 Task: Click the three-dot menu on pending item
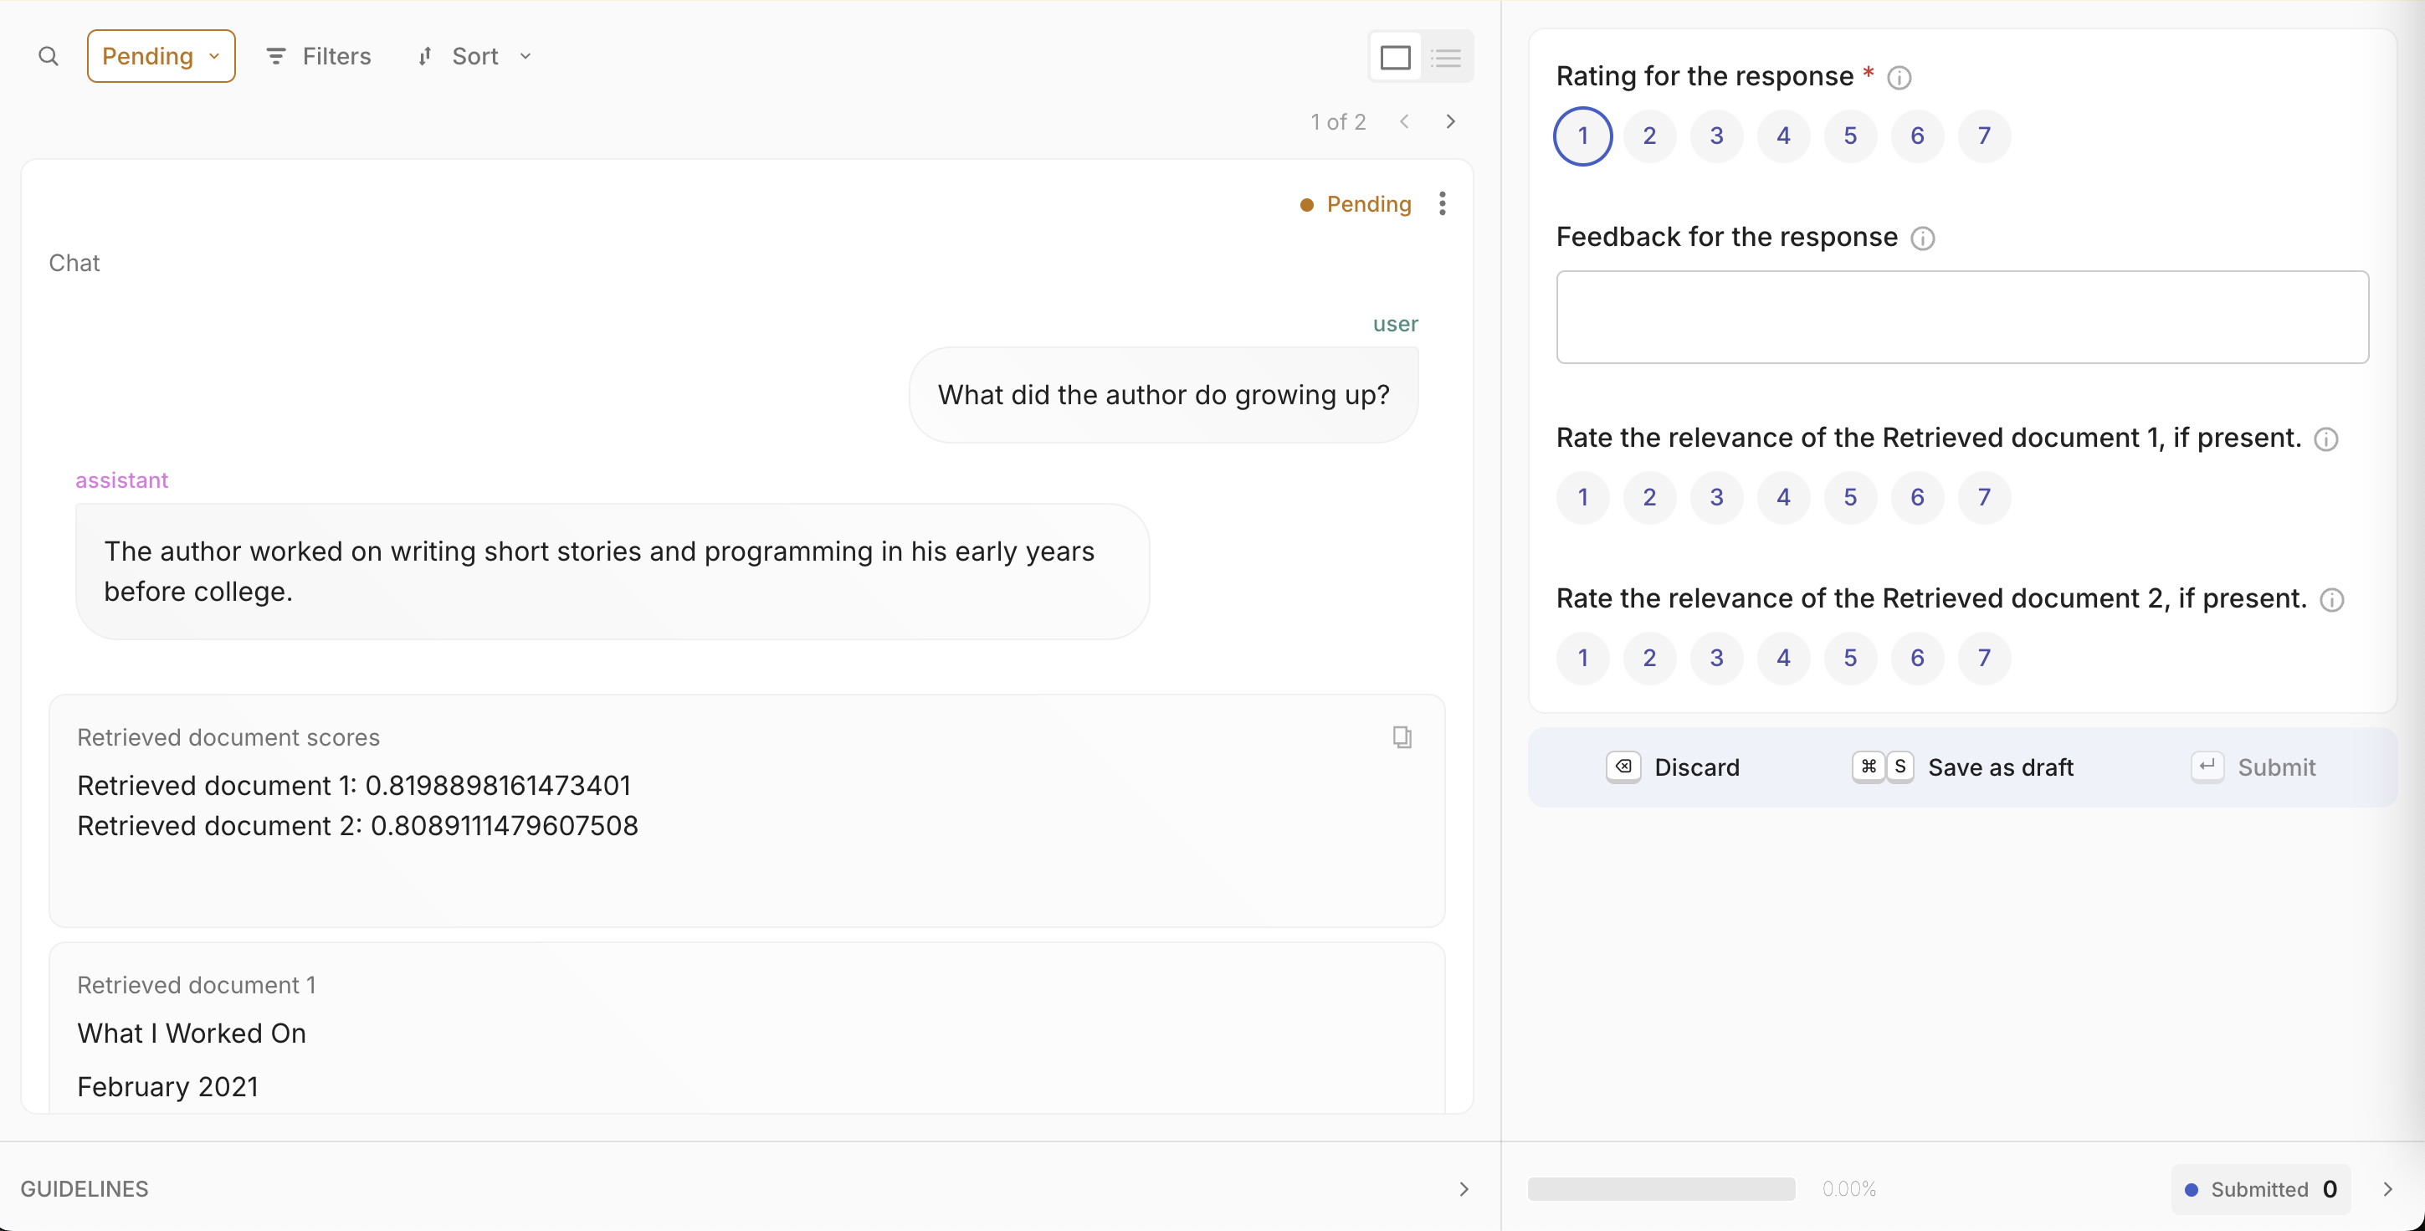(x=1441, y=203)
